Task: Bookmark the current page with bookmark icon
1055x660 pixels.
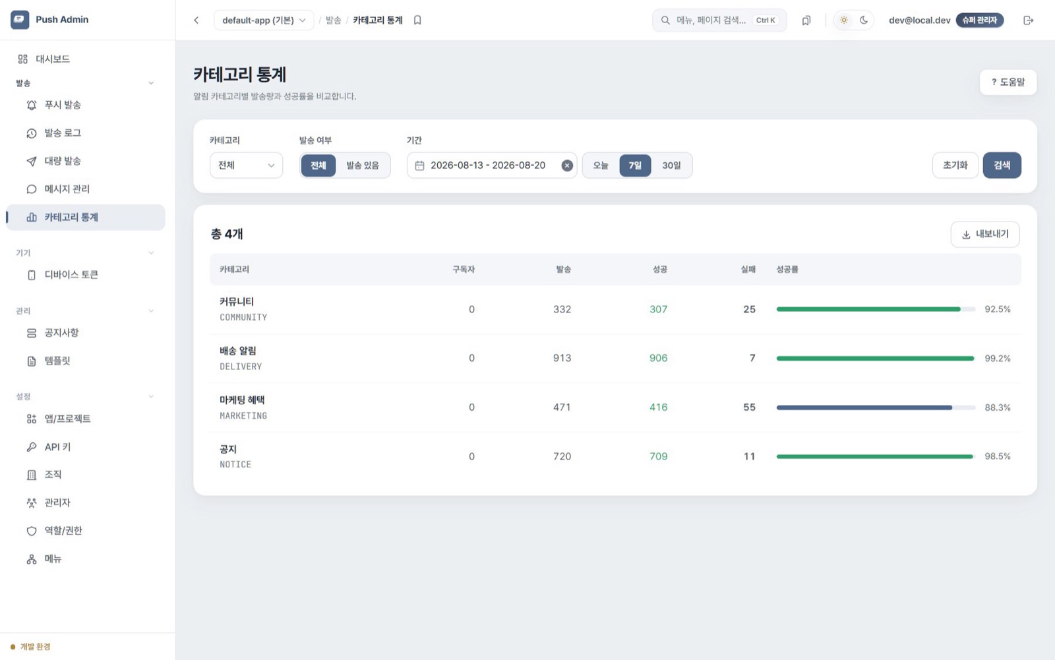Action: coord(417,20)
